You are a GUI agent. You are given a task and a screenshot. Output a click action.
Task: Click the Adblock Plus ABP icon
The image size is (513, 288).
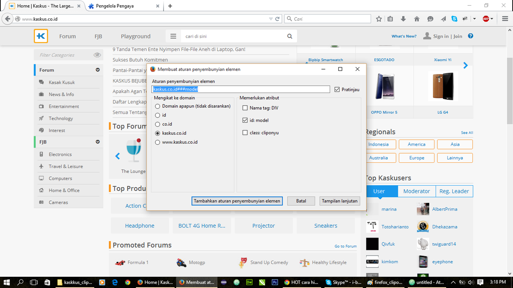[486, 19]
